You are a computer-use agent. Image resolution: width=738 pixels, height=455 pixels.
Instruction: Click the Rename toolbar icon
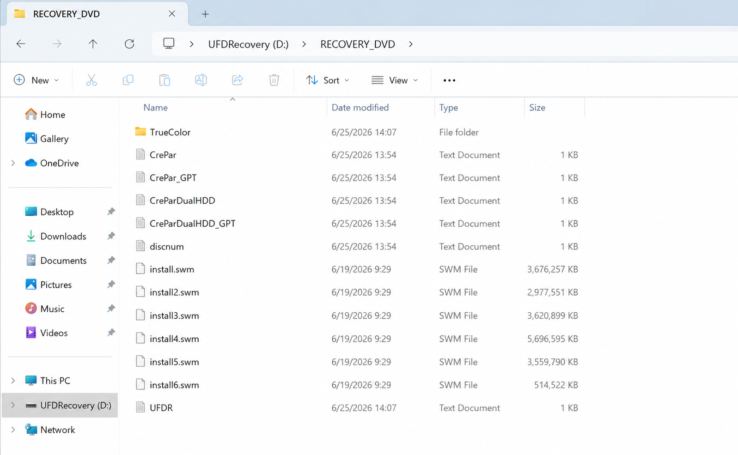[201, 80]
